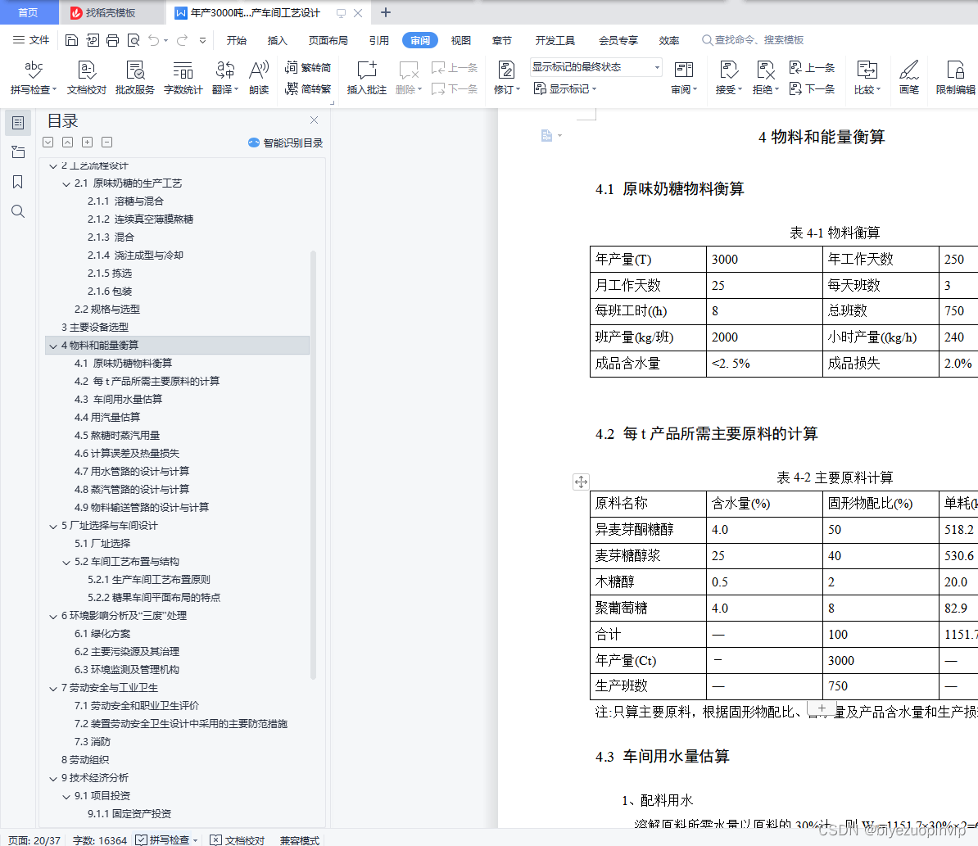Click the 朗读 read aloud icon

tap(259, 77)
